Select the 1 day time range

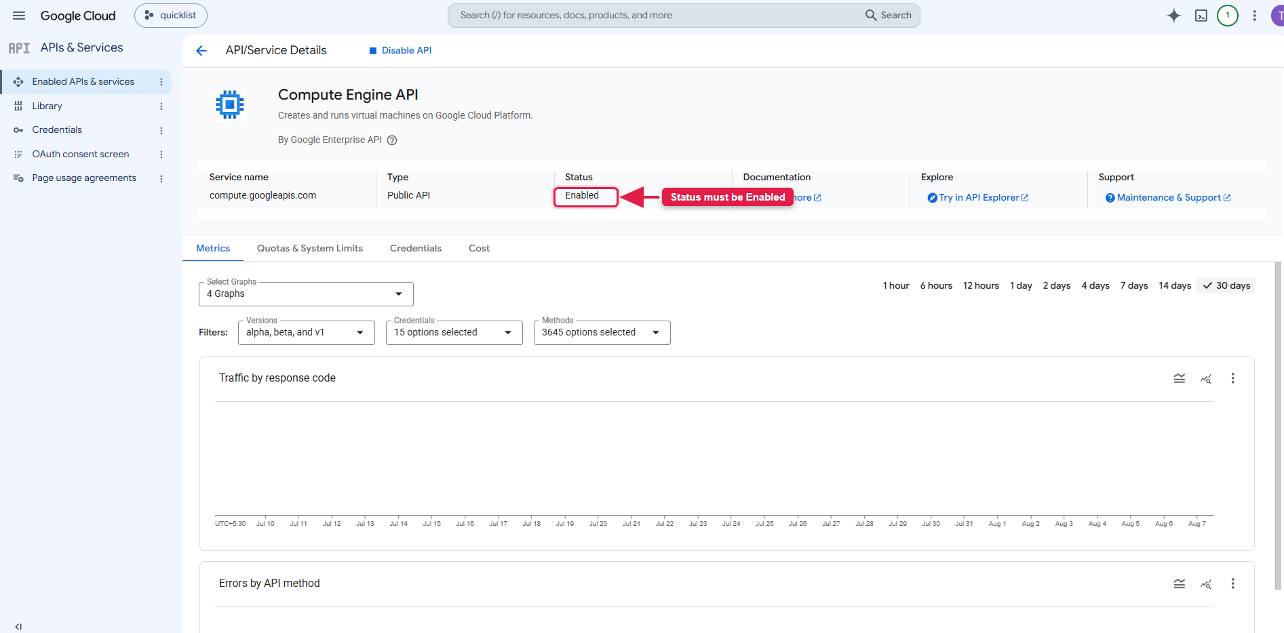[1021, 286]
